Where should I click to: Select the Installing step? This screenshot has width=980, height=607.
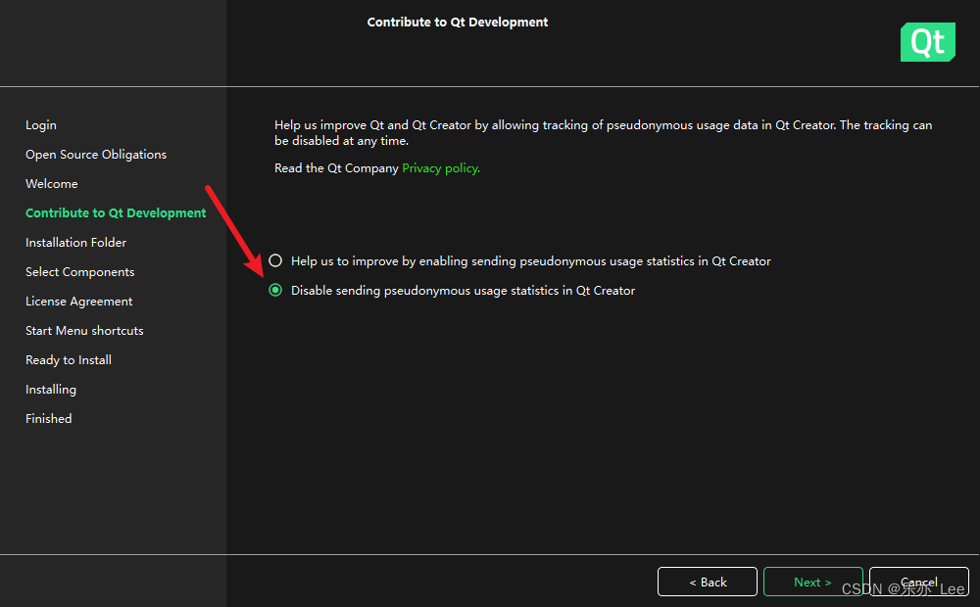[51, 389]
